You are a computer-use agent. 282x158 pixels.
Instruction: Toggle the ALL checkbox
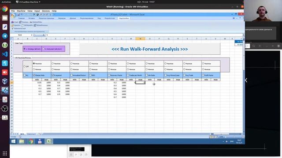pos(25,75)
